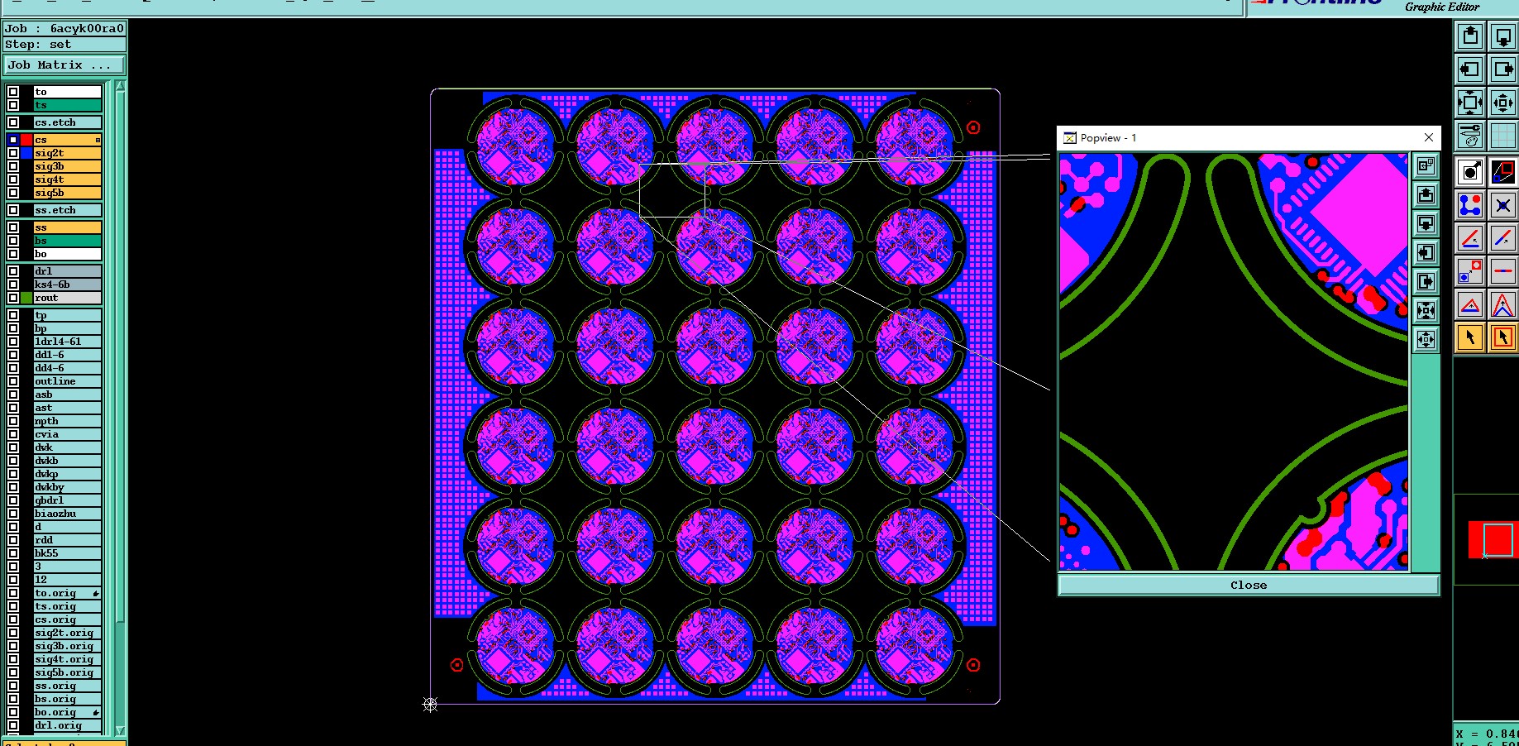Select the biaozhu layer name
This screenshot has width=1519, height=746.
[67, 514]
